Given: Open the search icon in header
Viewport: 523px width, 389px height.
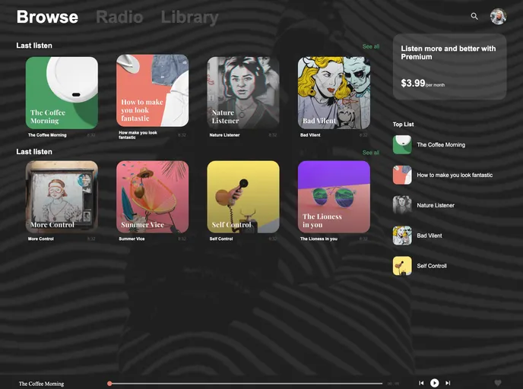Looking at the screenshot, I should click(474, 16).
